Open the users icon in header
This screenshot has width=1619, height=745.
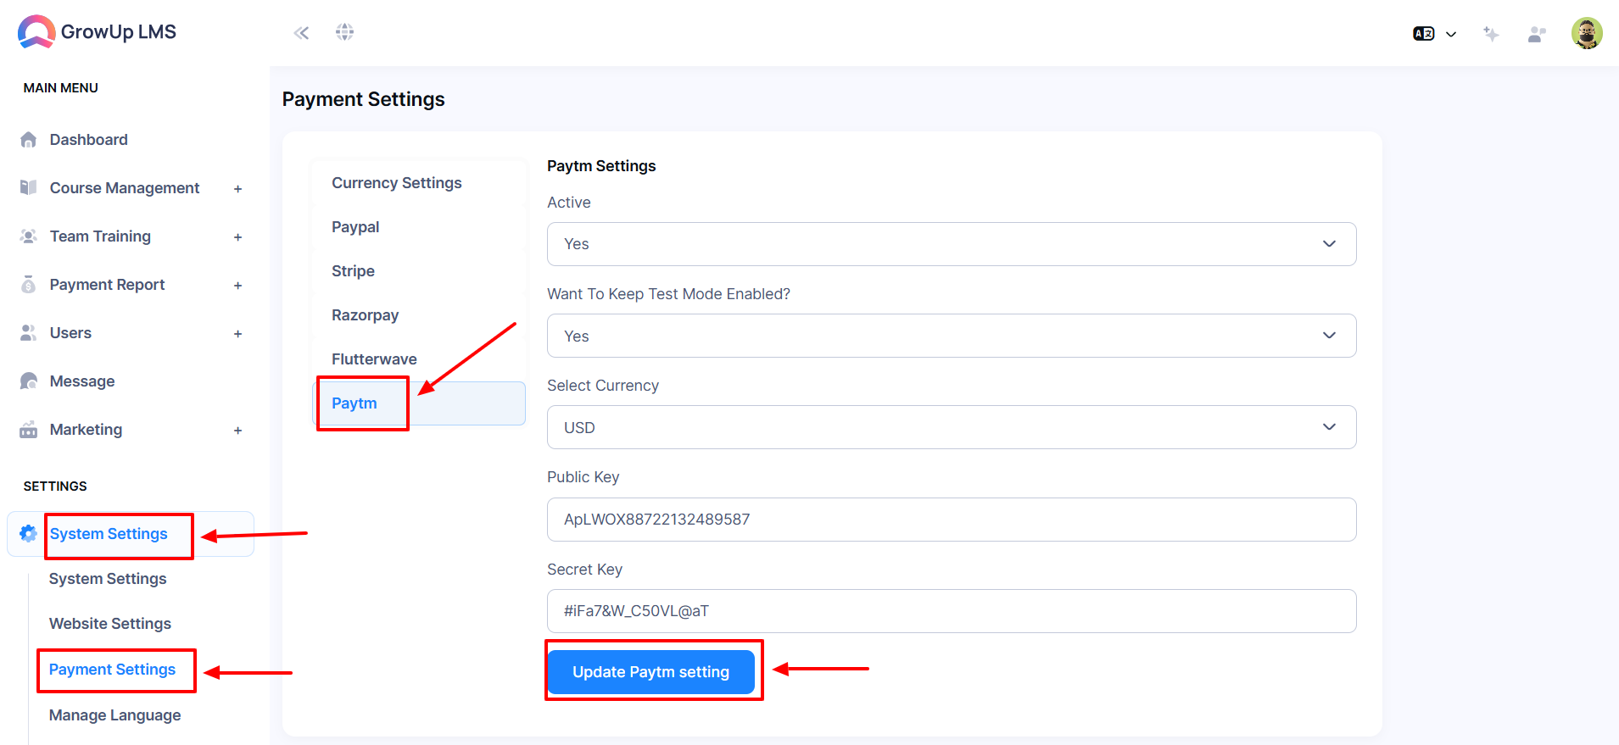pos(1537,34)
